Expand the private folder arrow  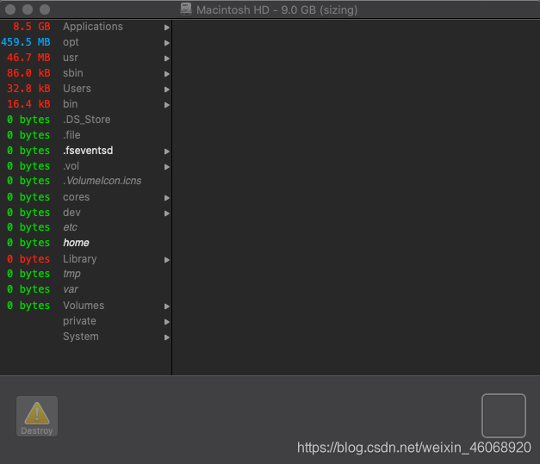167,321
